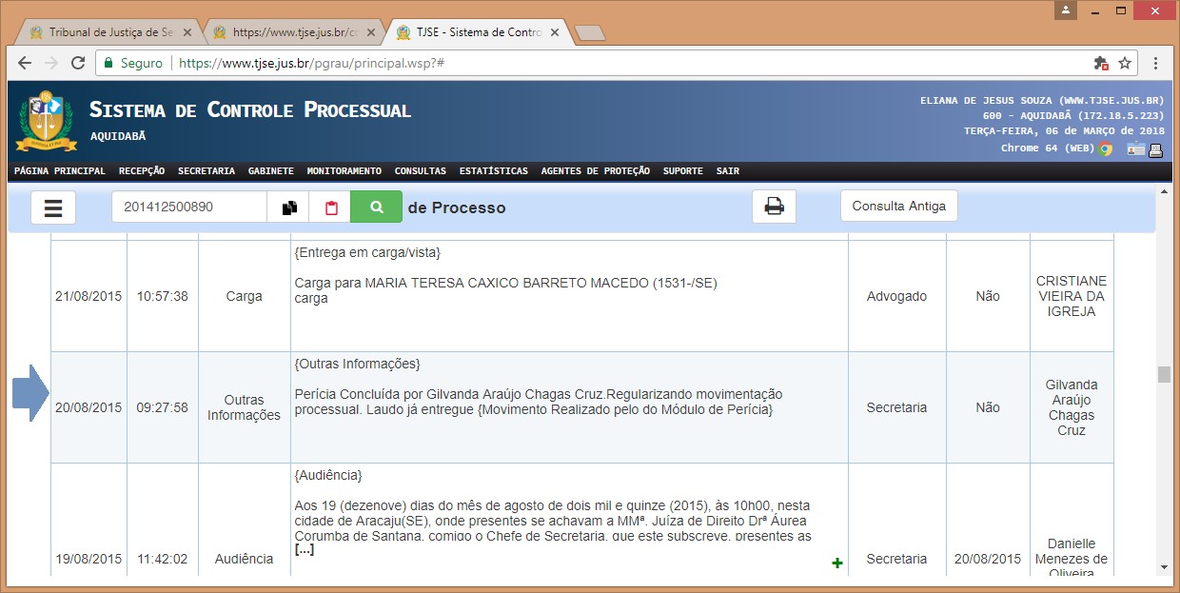1180x593 pixels.
Task: Click the browser back arrow
Action: pyautogui.click(x=25, y=63)
